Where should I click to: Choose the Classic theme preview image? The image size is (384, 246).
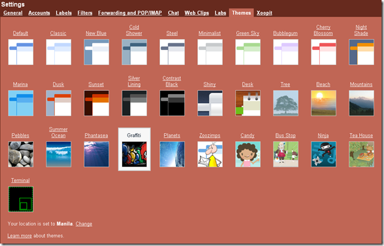point(59,52)
